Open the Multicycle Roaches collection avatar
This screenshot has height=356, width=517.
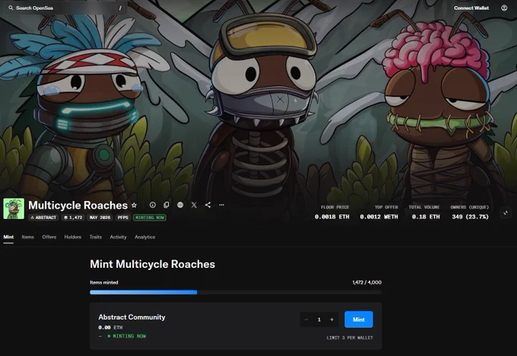[14, 208]
